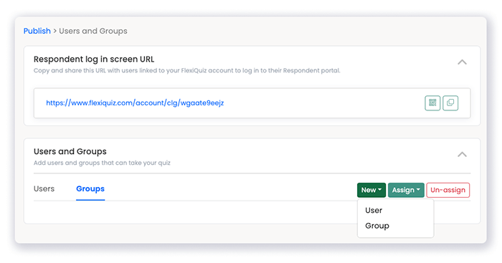Open the New dropdown button
The image size is (502, 263).
click(371, 190)
